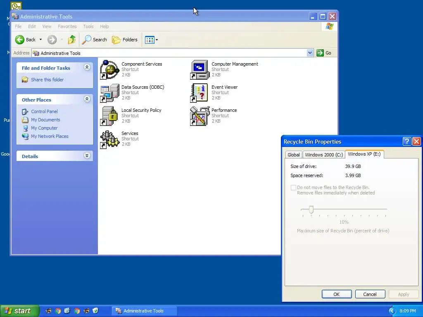This screenshot has width=423, height=317.
Task: Select the Services shortcut icon
Action: 109,140
